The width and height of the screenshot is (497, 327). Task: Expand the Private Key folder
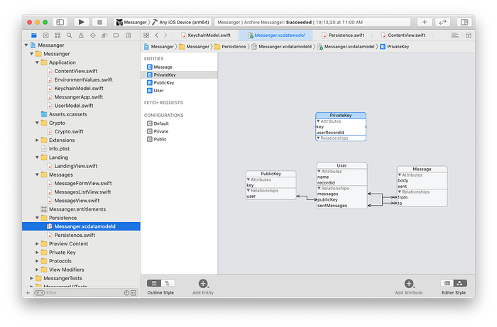tap(37, 253)
